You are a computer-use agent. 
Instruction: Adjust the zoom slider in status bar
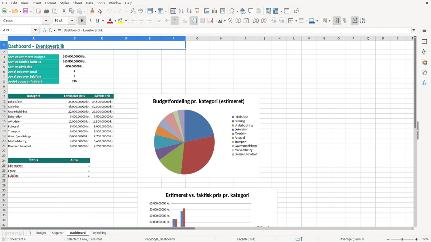(x=402, y=239)
